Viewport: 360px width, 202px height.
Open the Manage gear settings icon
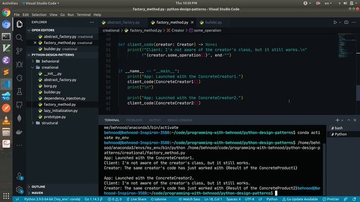(x=19, y=190)
